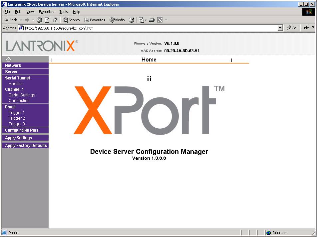
Task: Open the Back history dropdown arrow
Action: pos(21,20)
